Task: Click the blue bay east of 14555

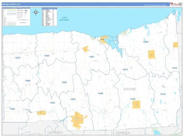Action: [114, 45]
